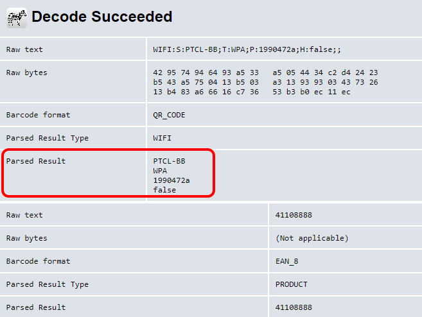Click the PTCL-BB network name
The height and width of the screenshot is (317, 422).
pyautogui.click(x=169, y=161)
